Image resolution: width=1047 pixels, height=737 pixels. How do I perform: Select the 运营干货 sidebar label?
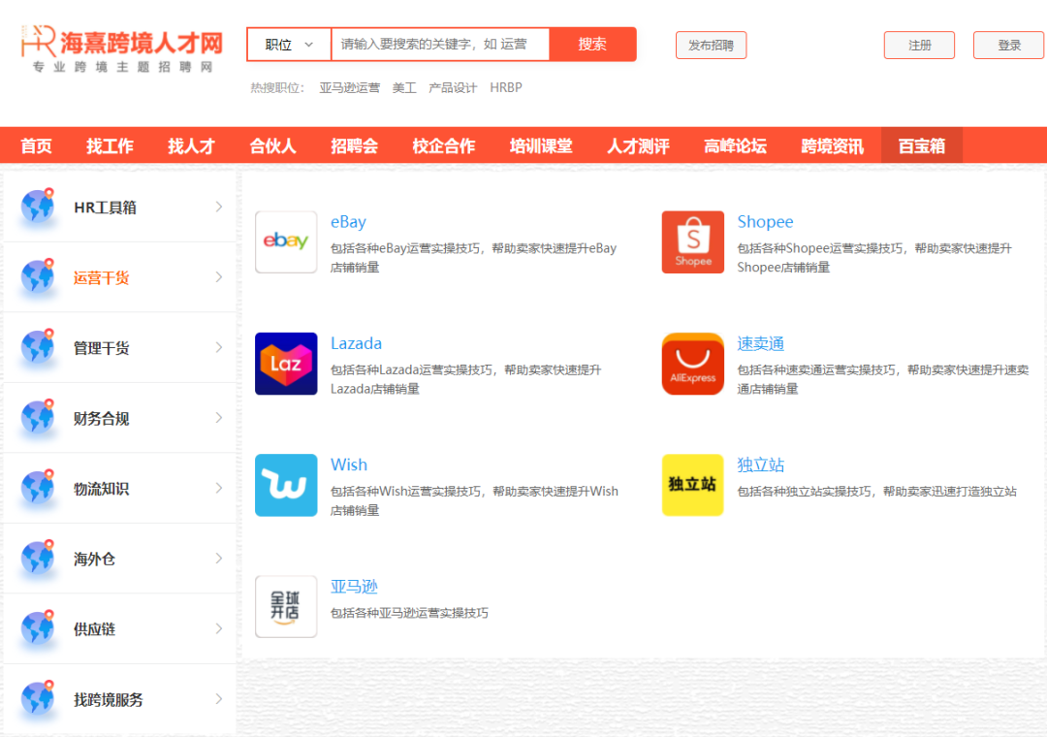pos(101,278)
